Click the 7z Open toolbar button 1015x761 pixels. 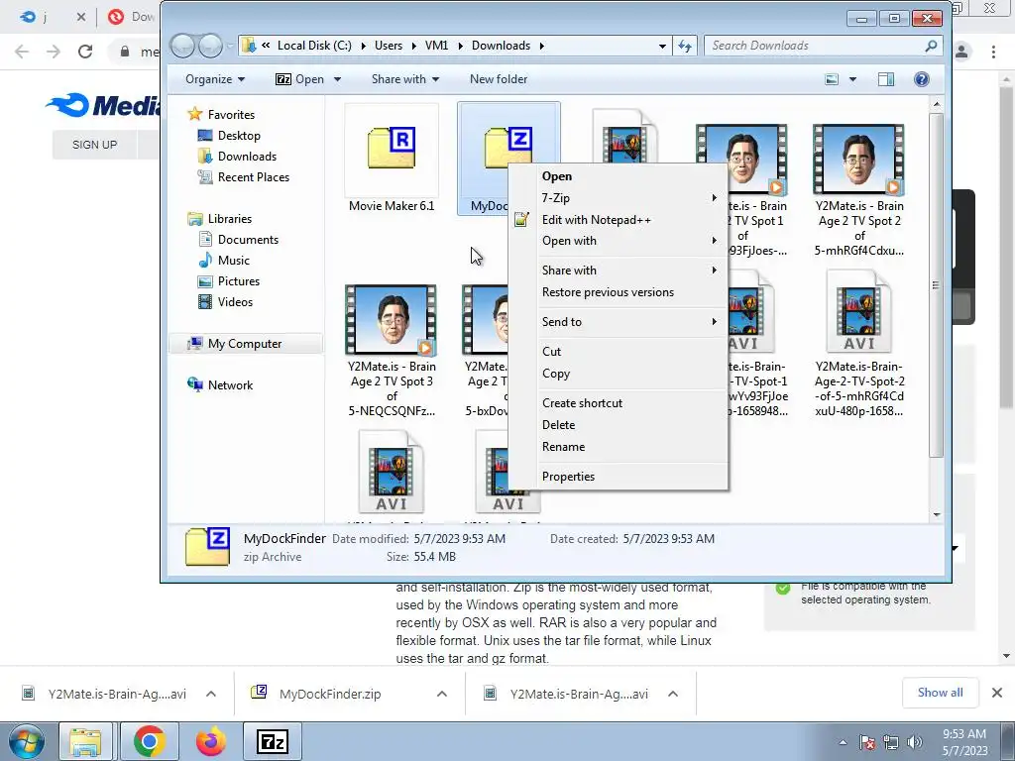point(299,79)
